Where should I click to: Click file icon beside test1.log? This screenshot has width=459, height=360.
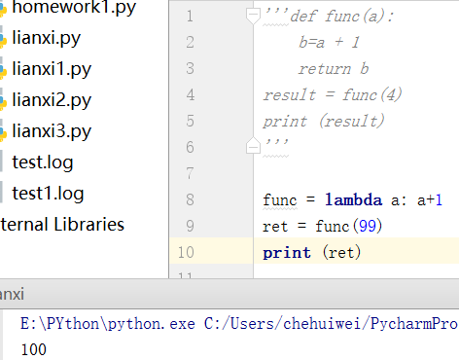point(2,193)
